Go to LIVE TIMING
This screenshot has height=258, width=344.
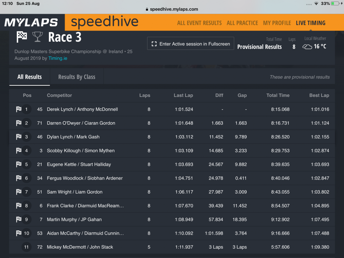311,23
